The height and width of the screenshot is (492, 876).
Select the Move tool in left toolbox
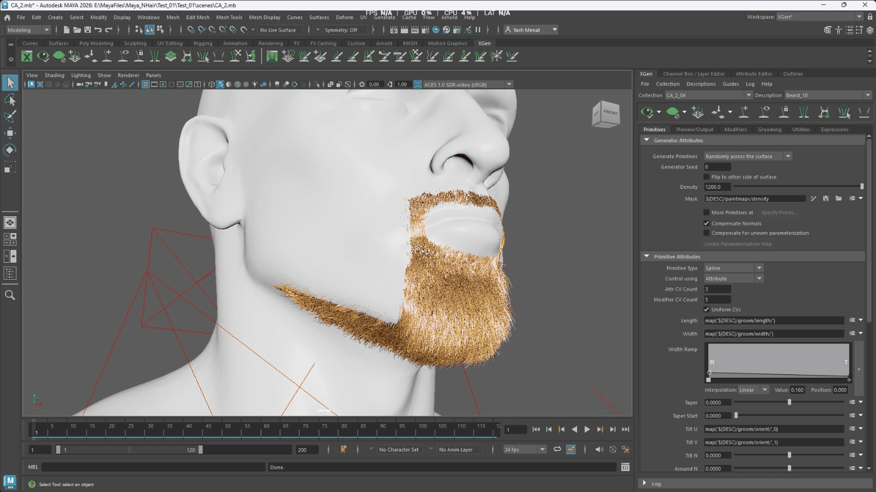tap(10, 133)
